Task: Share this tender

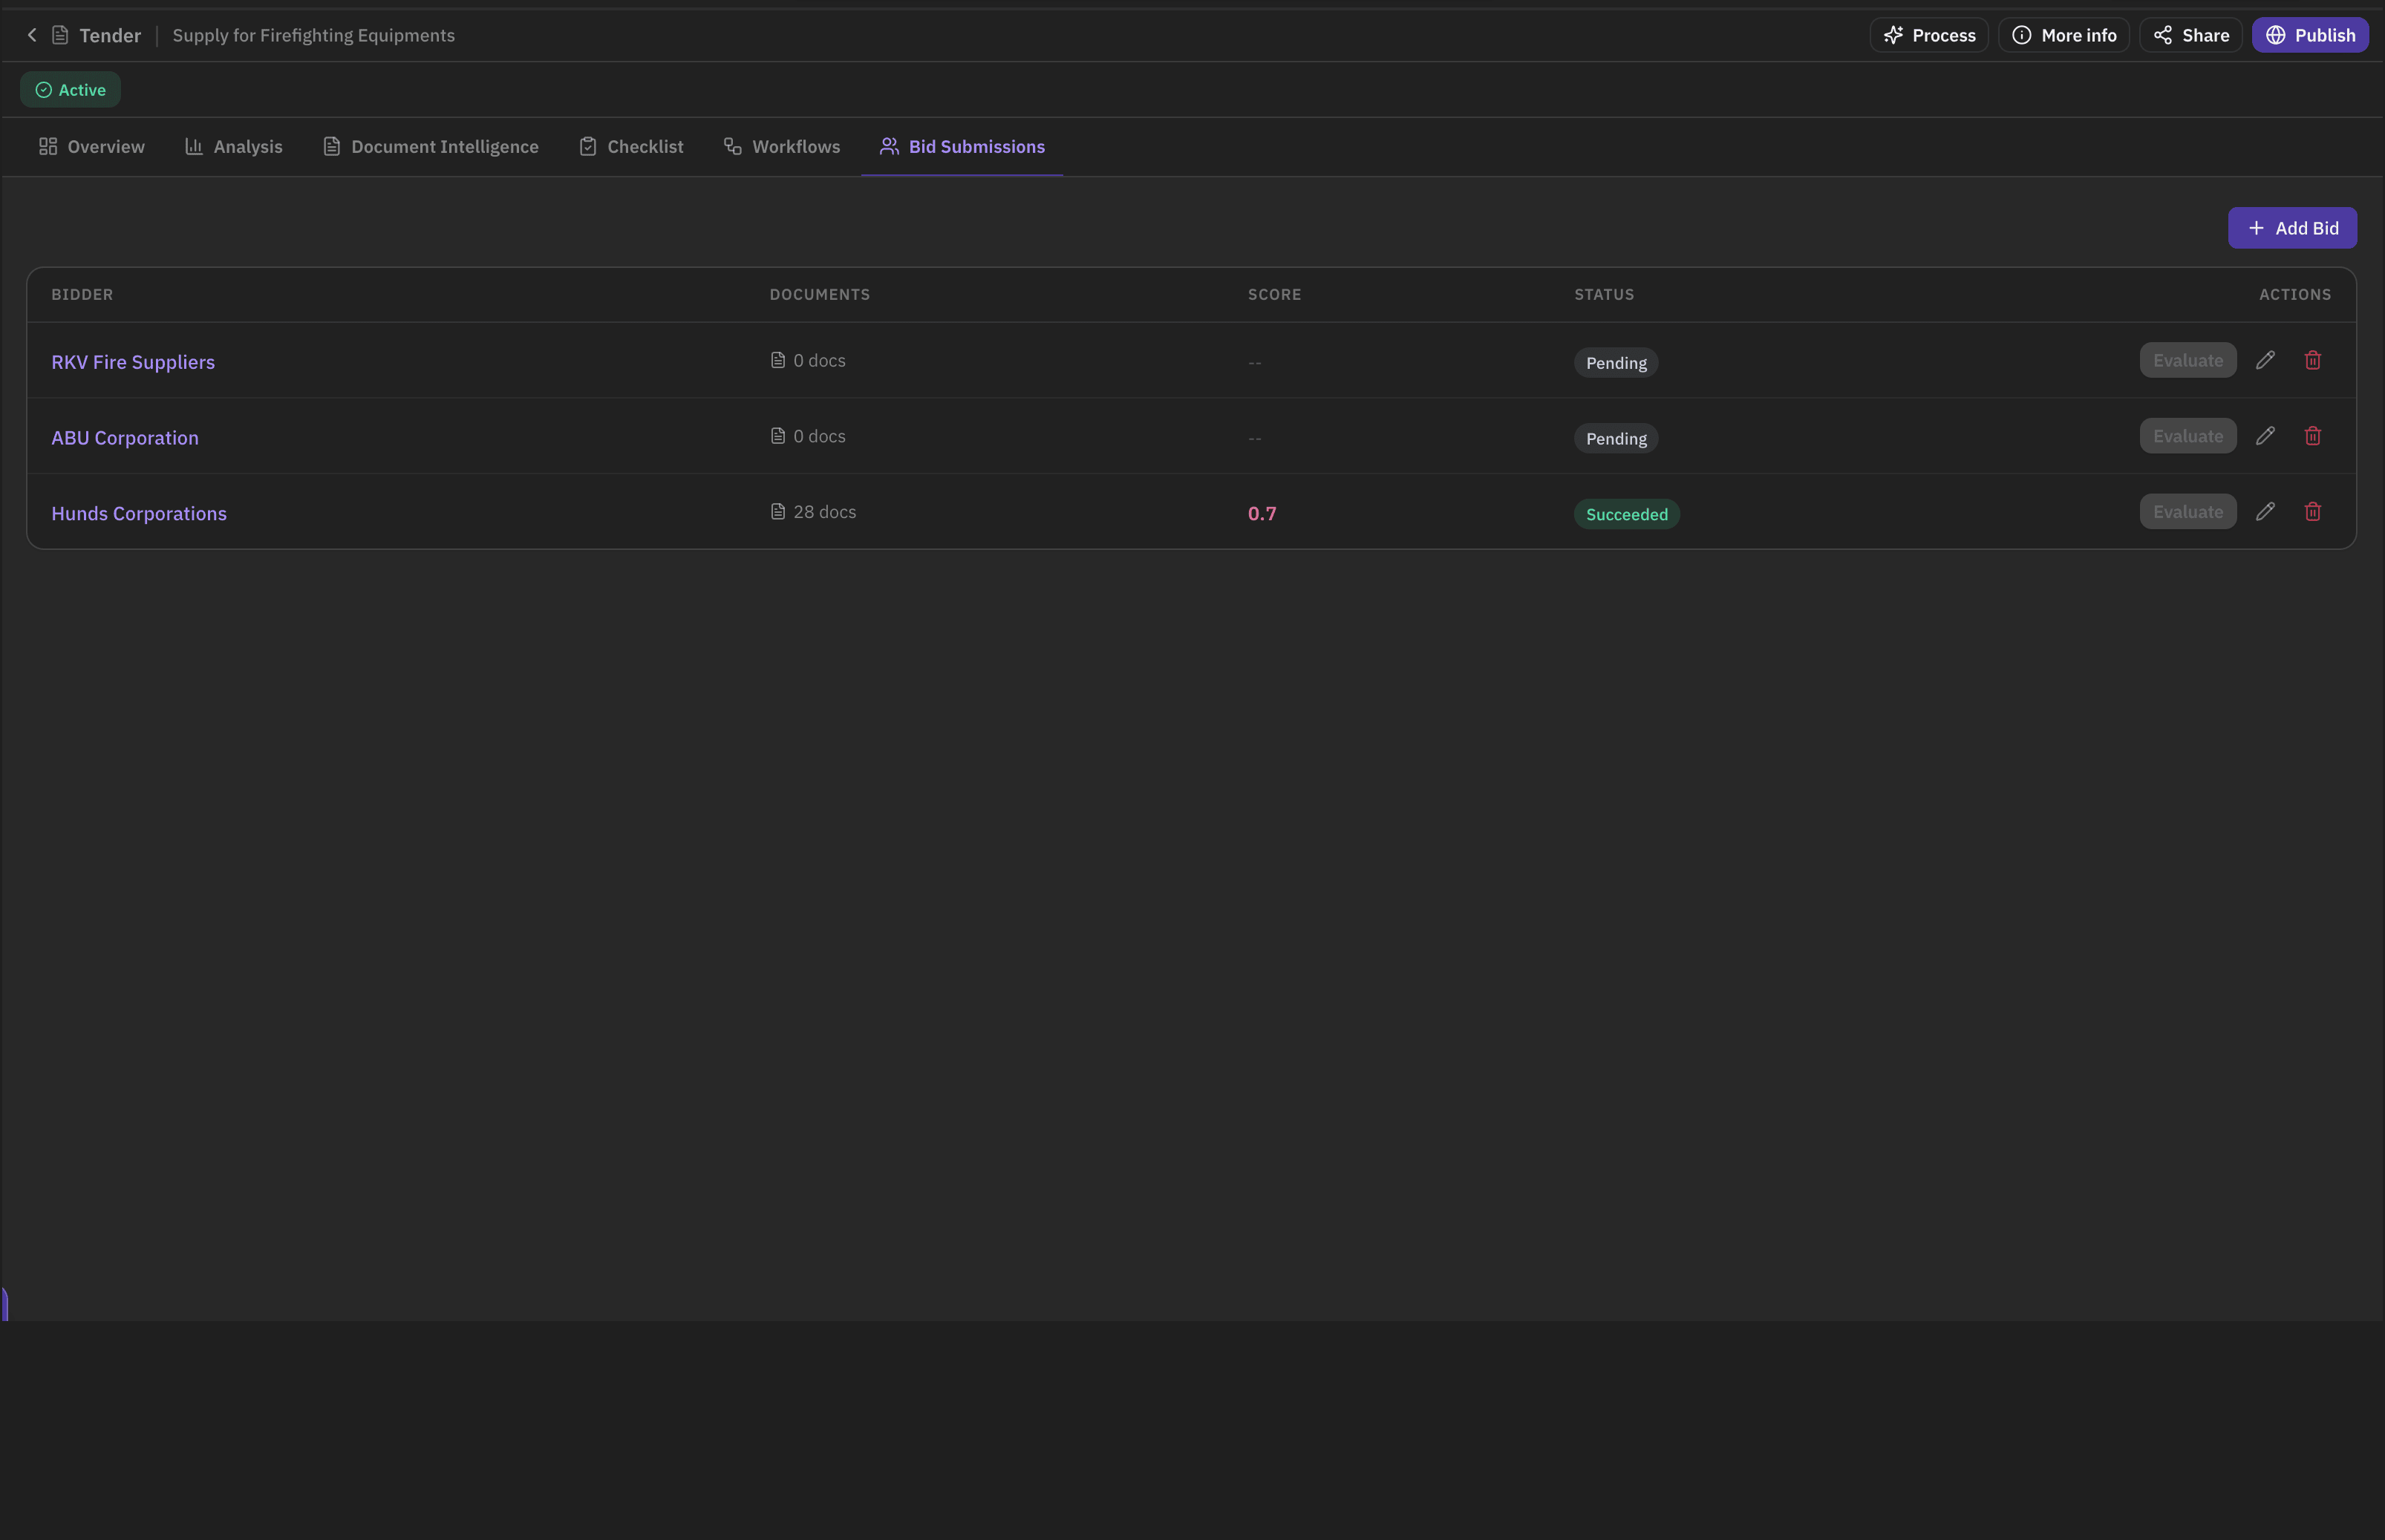Action: (x=2191, y=35)
